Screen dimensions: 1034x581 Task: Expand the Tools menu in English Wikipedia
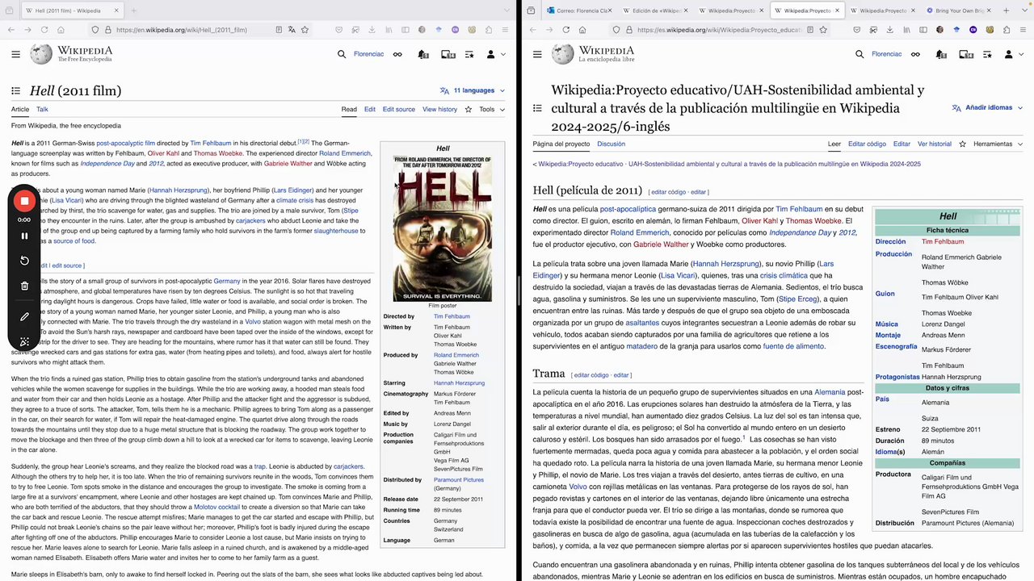coord(491,110)
